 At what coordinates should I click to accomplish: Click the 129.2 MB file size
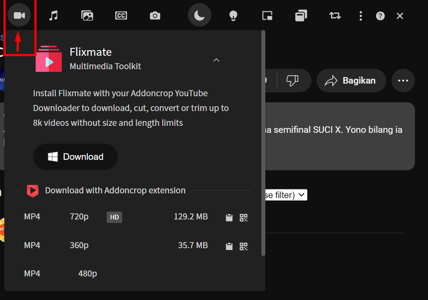191,217
